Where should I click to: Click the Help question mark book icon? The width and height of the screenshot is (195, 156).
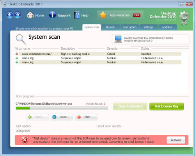(x=77, y=15)
